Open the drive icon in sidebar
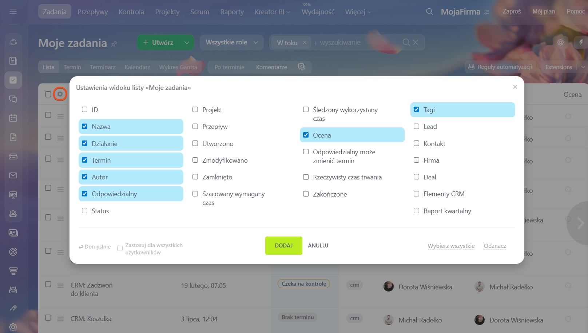The width and height of the screenshot is (588, 333). tap(13, 156)
